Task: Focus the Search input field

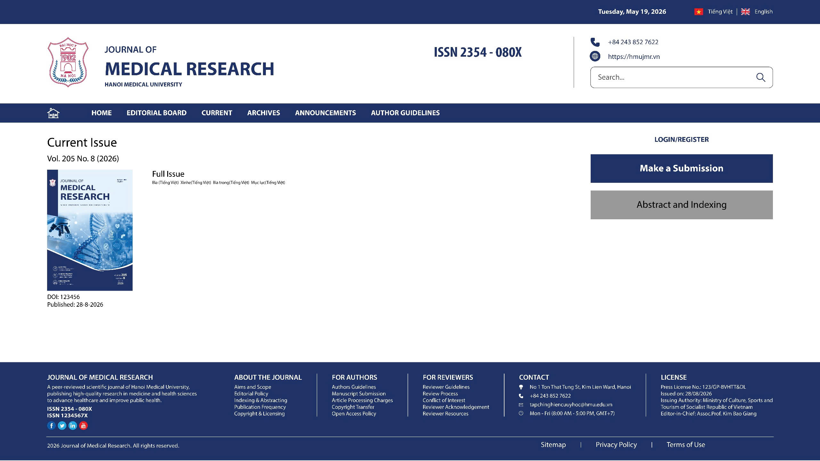Action: [x=673, y=77]
